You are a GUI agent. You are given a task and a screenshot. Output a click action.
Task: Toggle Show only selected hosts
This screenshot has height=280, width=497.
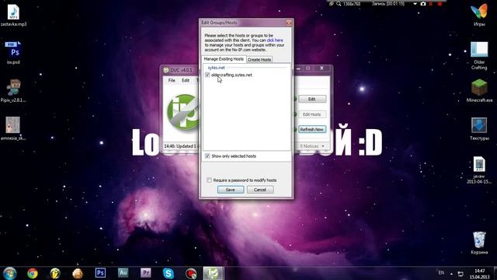tap(207, 156)
